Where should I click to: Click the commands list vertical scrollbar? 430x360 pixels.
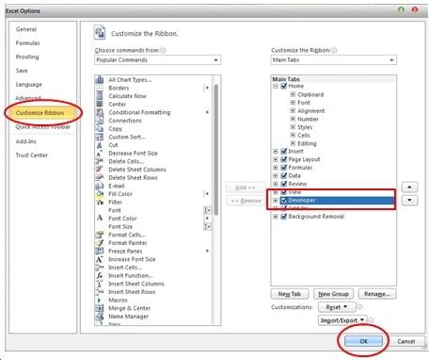[x=216, y=200]
